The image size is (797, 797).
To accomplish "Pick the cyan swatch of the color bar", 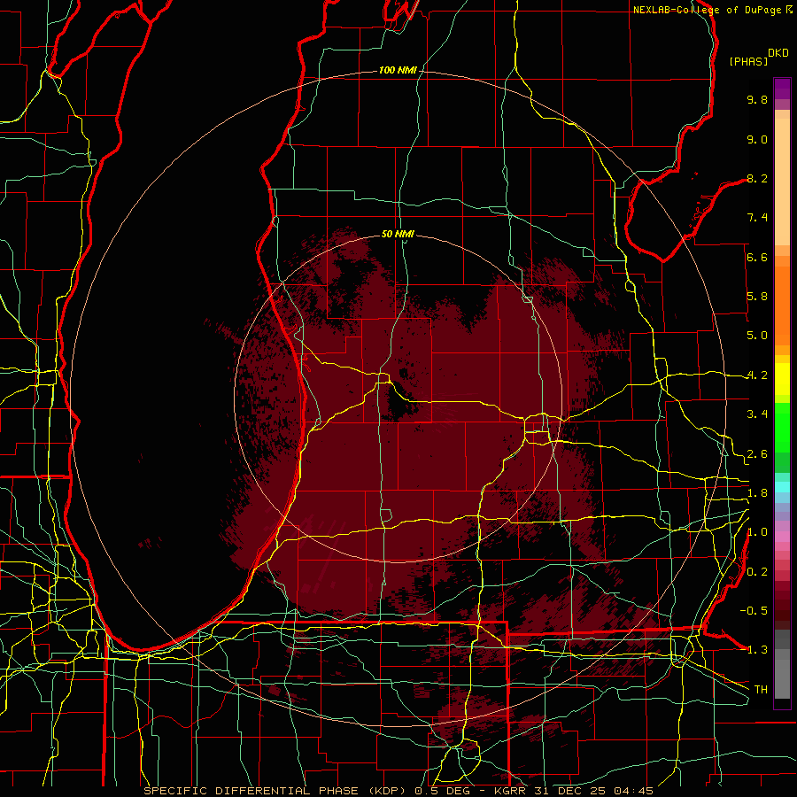I will [x=782, y=486].
